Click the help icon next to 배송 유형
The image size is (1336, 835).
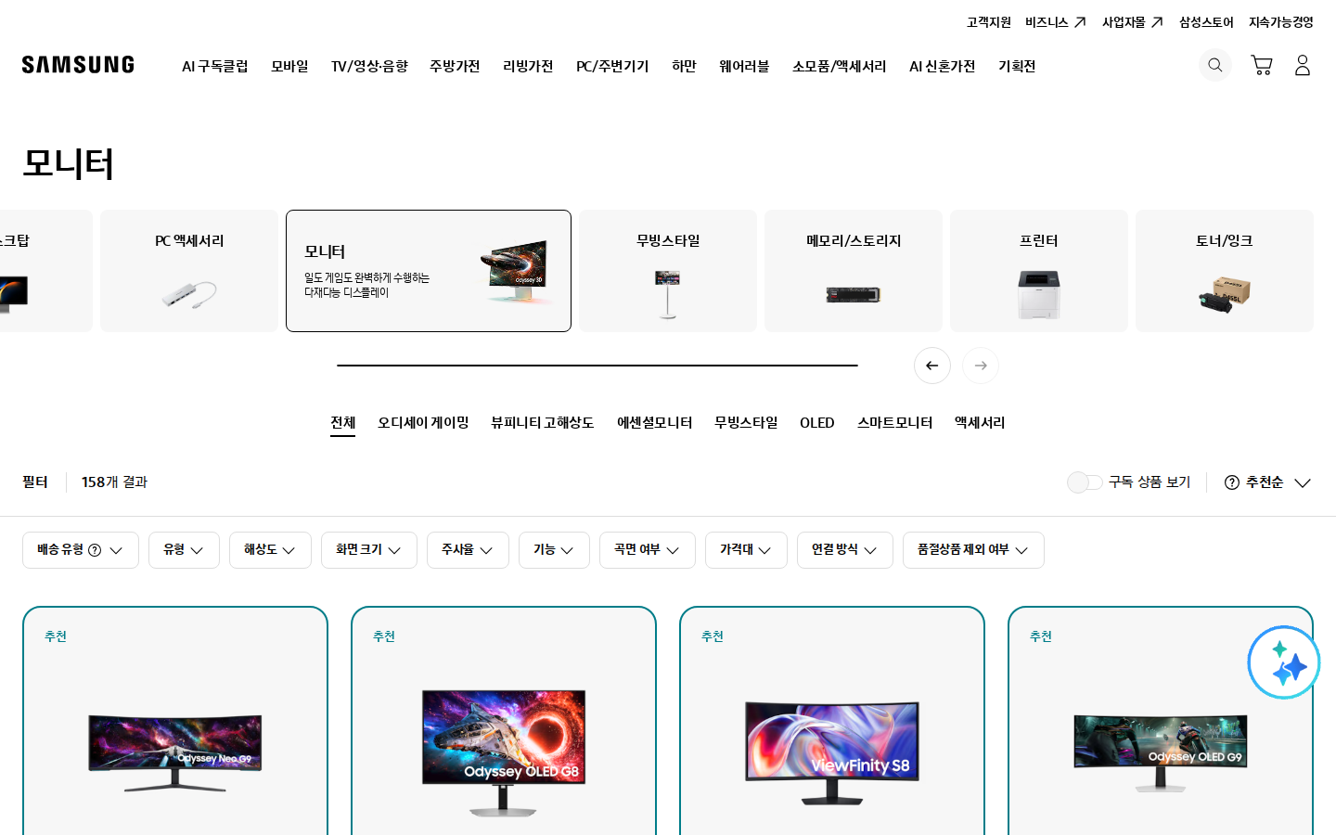point(95,550)
